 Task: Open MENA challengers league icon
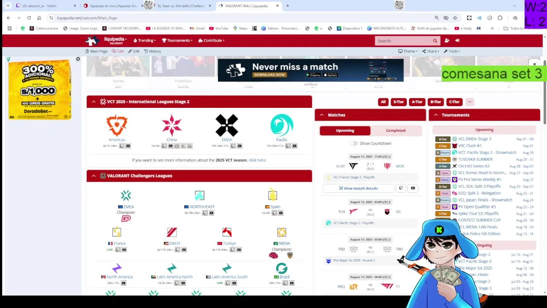click(282, 232)
